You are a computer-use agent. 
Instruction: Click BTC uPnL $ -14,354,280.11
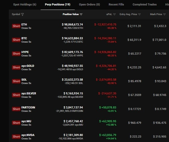pos(105,38)
